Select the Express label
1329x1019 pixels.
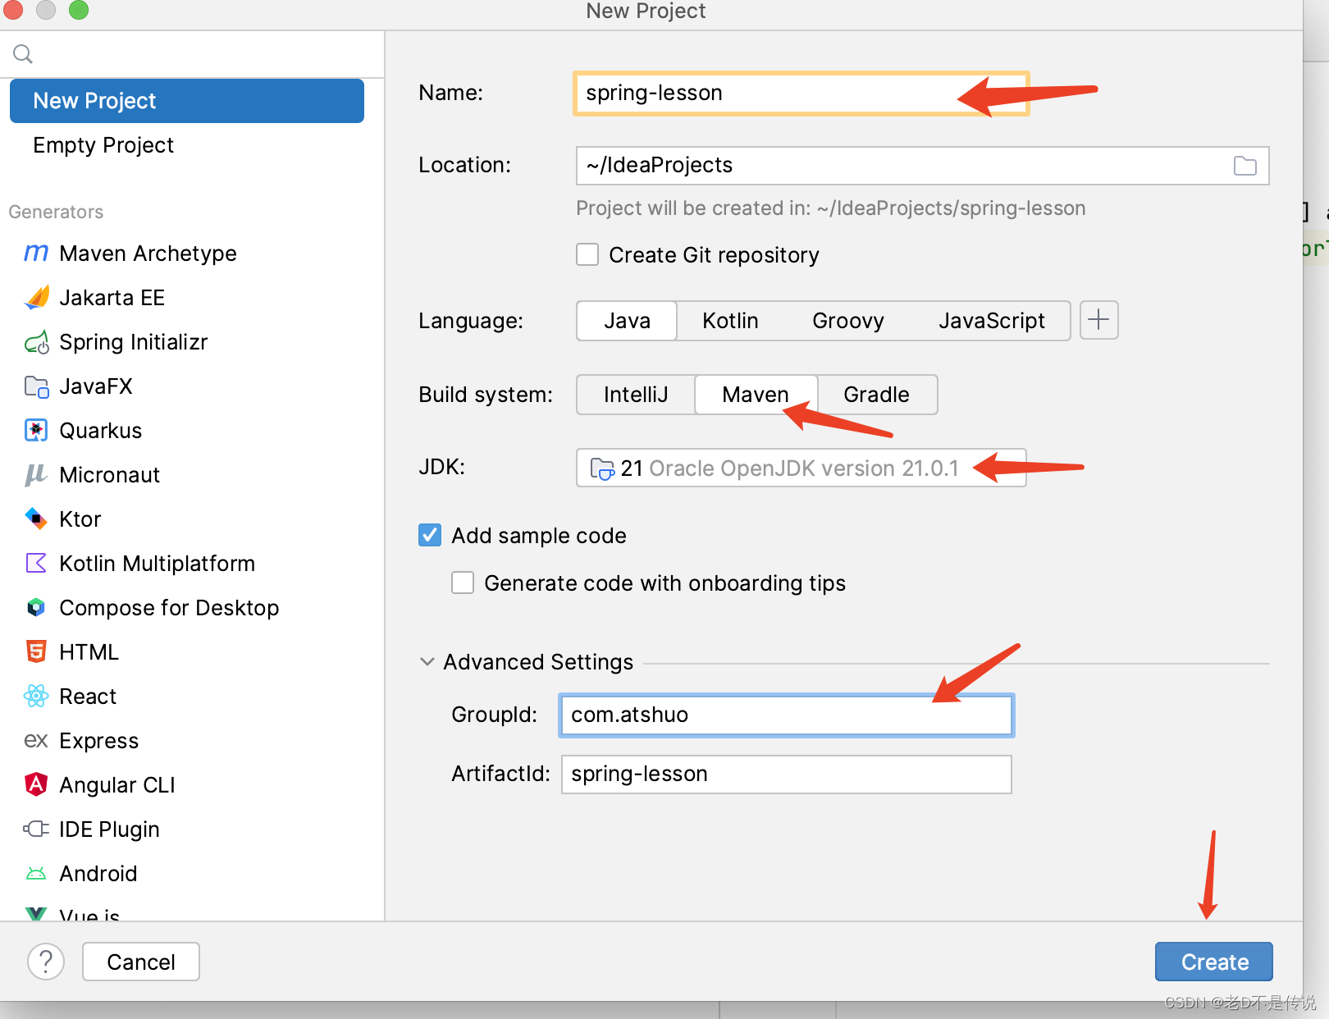point(99,741)
